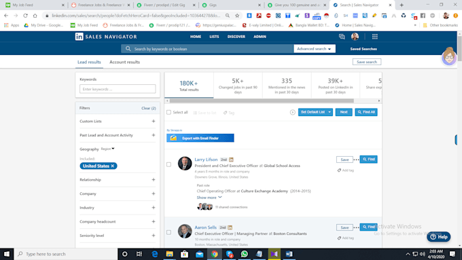Select the Mentioned in the news tab
The height and width of the screenshot is (260, 462).
click(x=287, y=86)
